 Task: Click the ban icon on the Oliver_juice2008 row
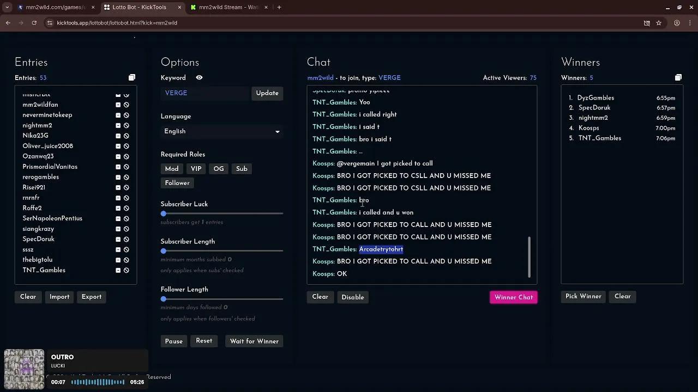(127, 146)
